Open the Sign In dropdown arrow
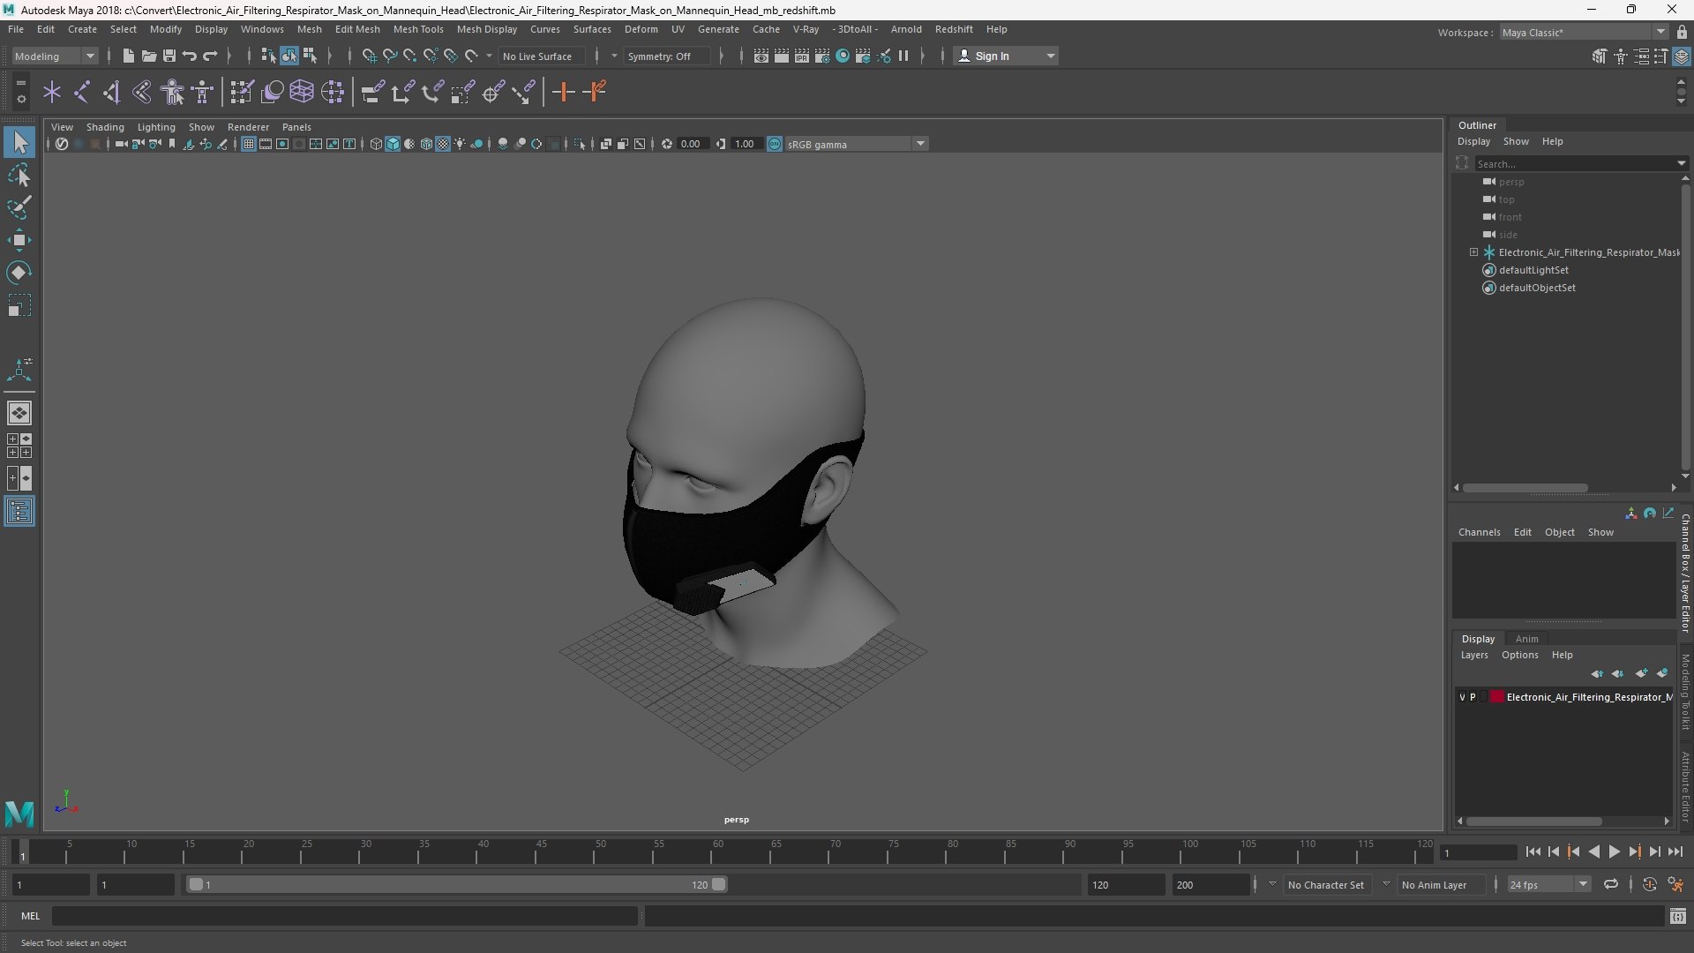Screen dimensions: 1694x953 click(x=1050, y=56)
